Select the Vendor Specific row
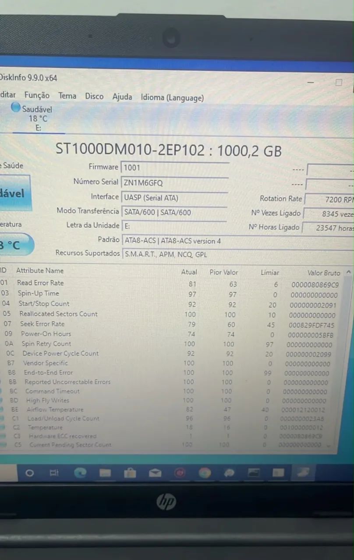 coord(169,364)
